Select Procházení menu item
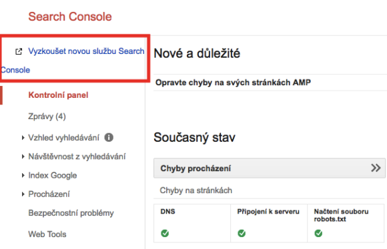 [49, 194]
